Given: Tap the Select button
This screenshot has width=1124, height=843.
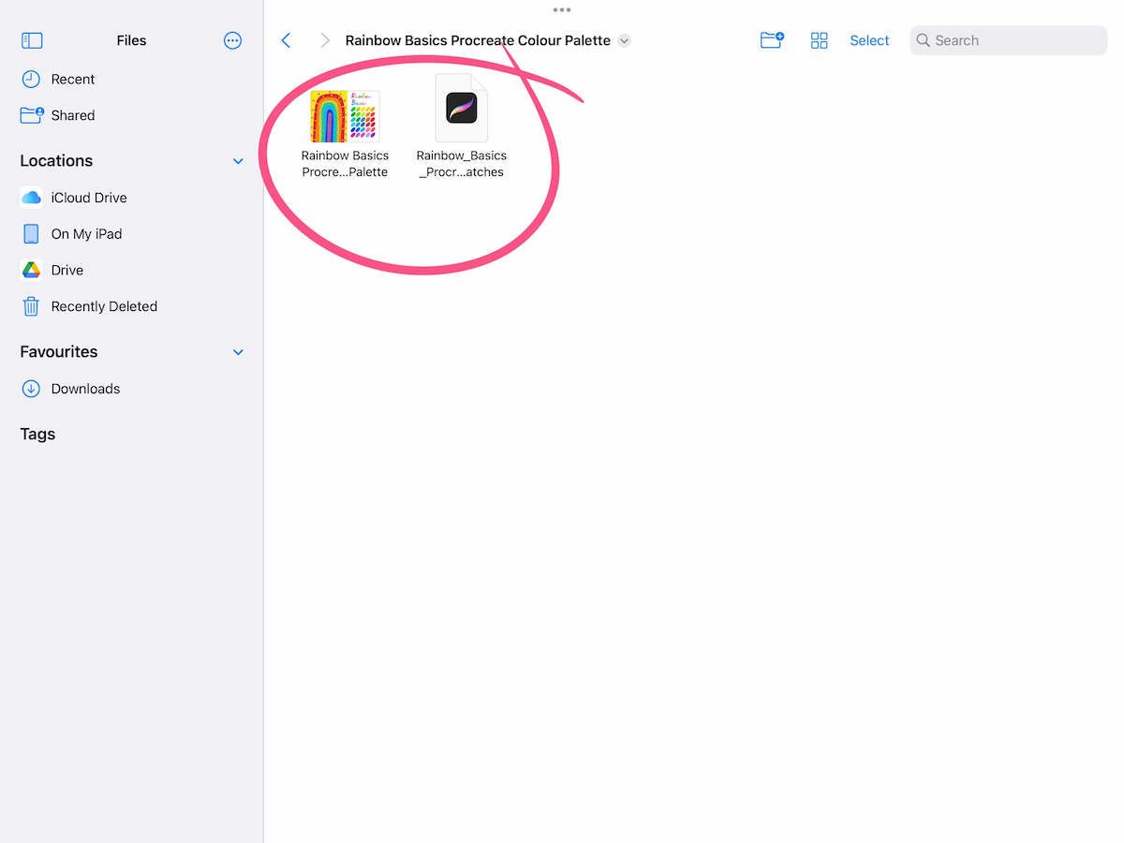Looking at the screenshot, I should (x=869, y=40).
